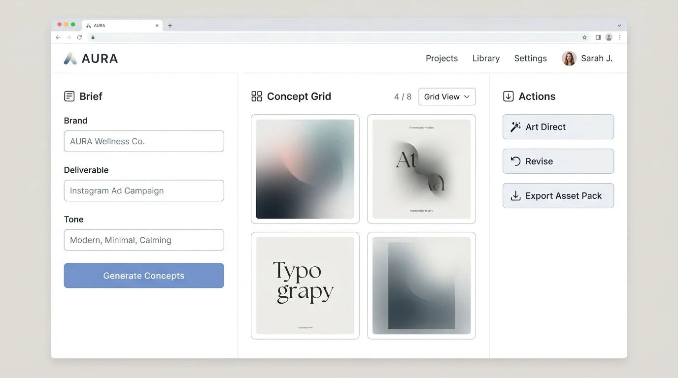Go back with the browser arrow
Image resolution: width=678 pixels, height=378 pixels.
click(58, 37)
